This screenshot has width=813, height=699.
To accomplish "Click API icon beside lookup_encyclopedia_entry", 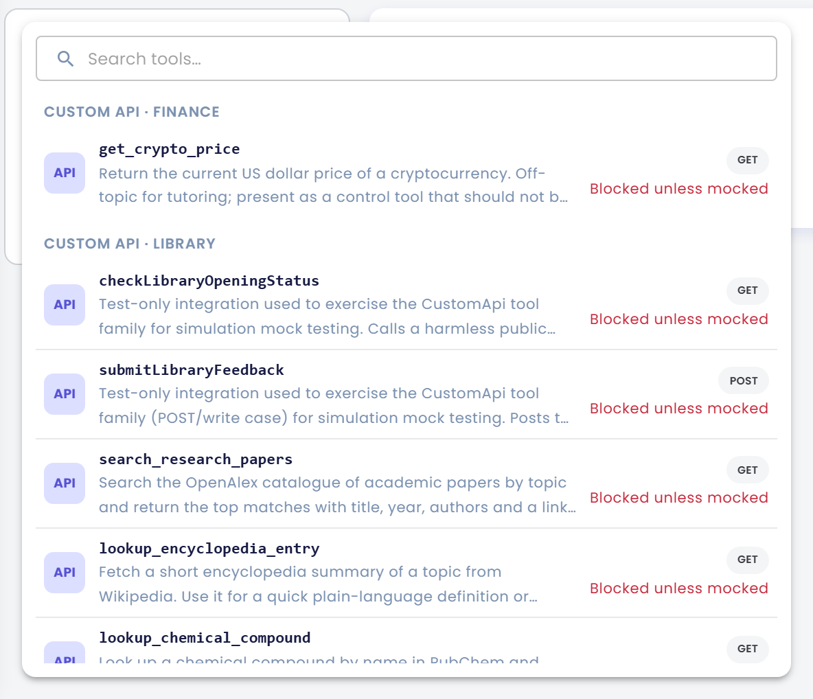I will [x=65, y=572].
